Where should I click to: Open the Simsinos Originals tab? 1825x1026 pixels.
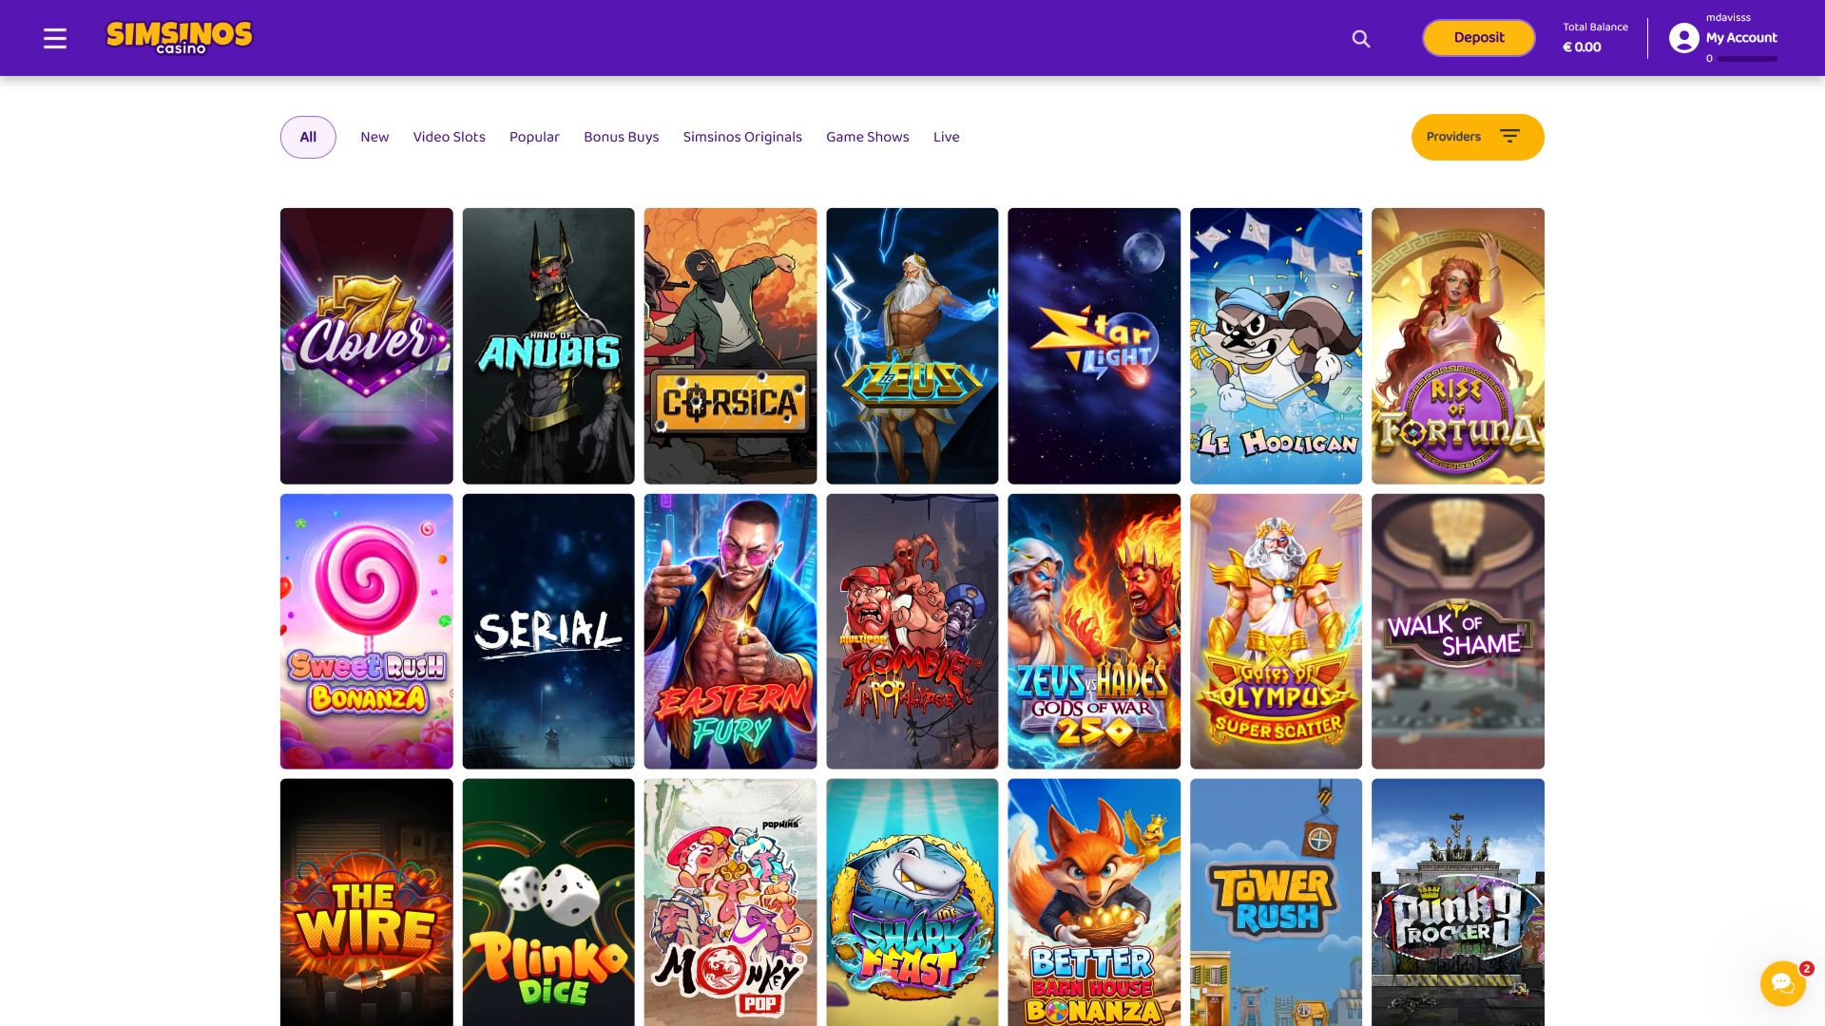click(x=742, y=137)
